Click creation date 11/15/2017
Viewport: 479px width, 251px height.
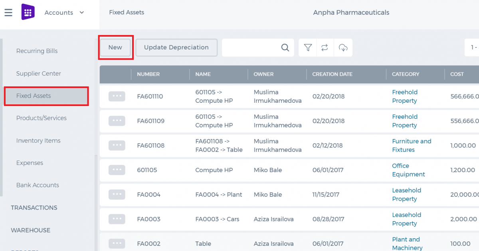tap(326, 195)
